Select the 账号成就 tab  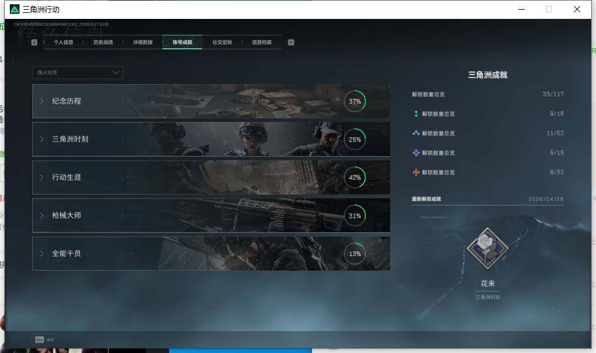click(182, 42)
